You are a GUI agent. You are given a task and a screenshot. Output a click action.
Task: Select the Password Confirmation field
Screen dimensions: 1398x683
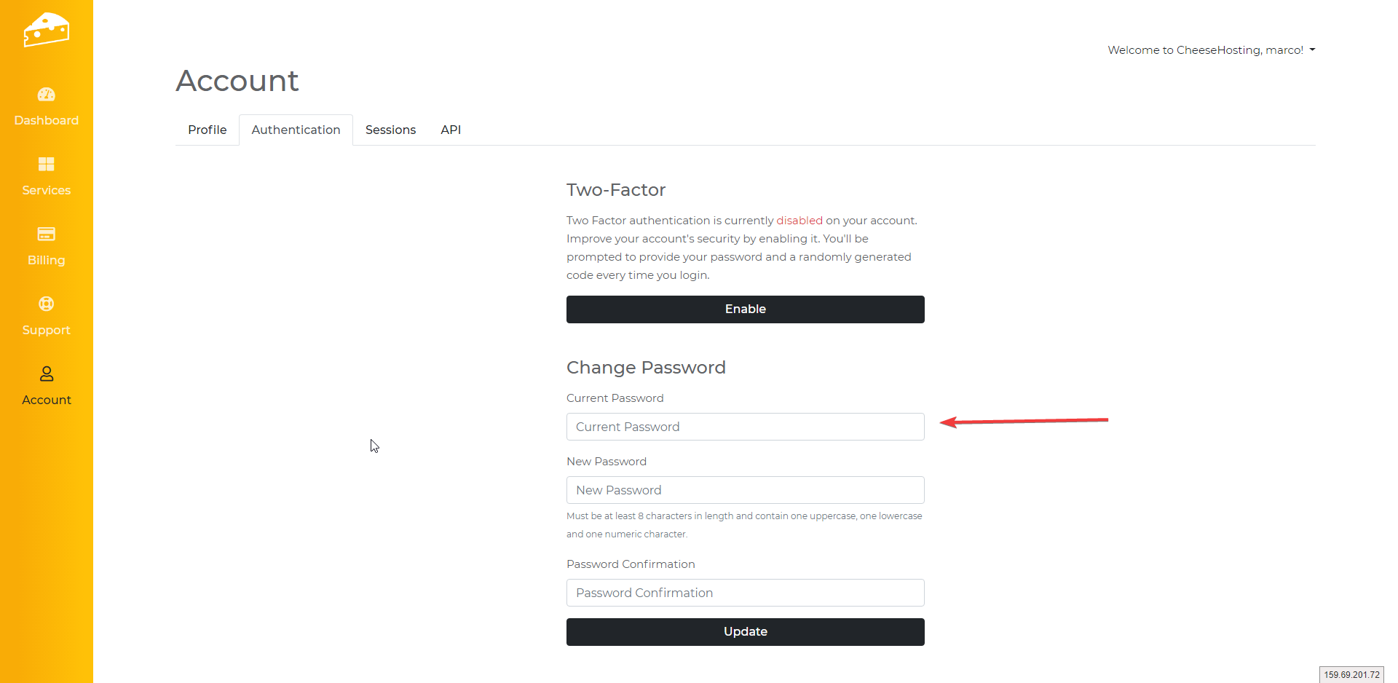745,593
